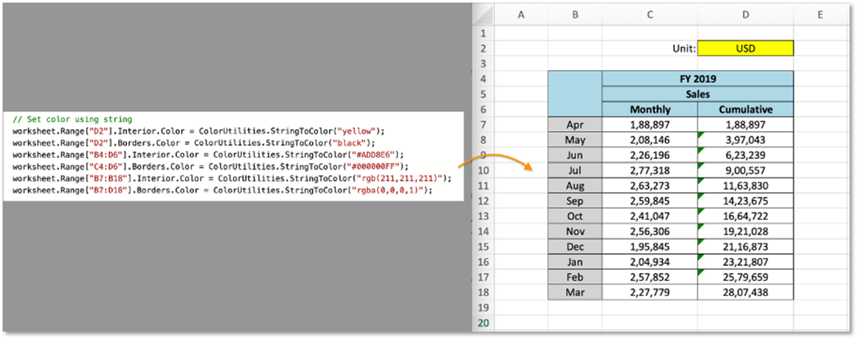Viewport: 858px width, 340px height.
Task: Select column E header
Action: click(820, 15)
